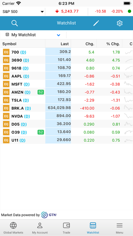Click last price 634,029.98
The height and width of the screenshot is (236, 133).
pos(59,108)
